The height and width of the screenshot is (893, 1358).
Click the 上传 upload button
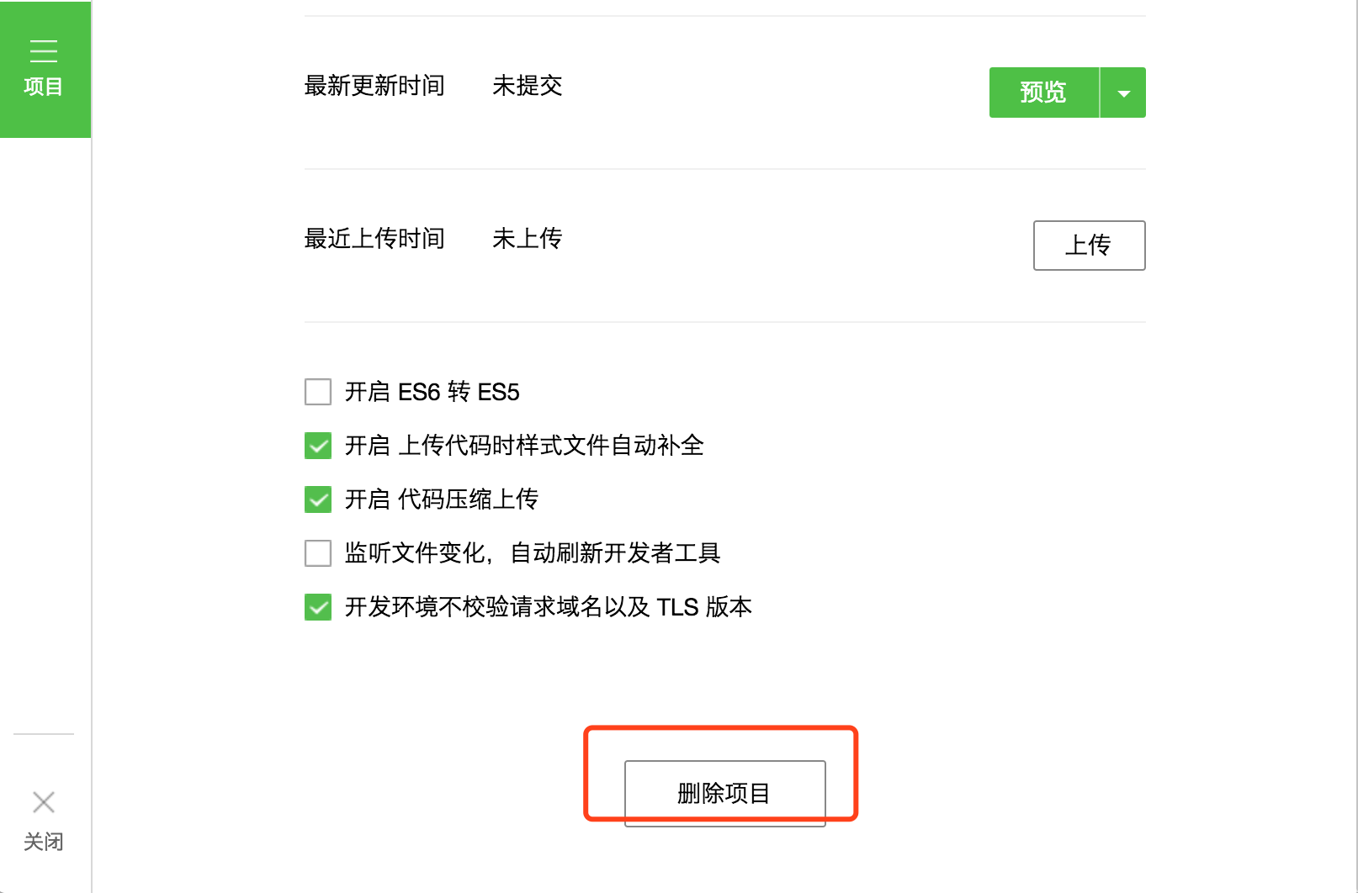click(1089, 246)
